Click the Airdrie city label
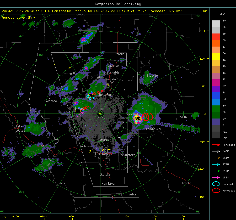 pyautogui.click(x=103, y=140)
